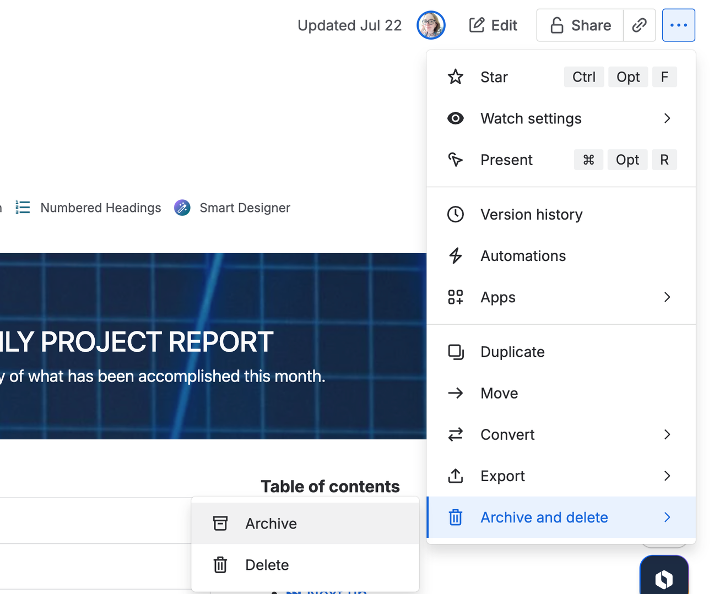Select the Star icon in the menu
Image resolution: width=714 pixels, height=594 pixels.
pyautogui.click(x=456, y=77)
